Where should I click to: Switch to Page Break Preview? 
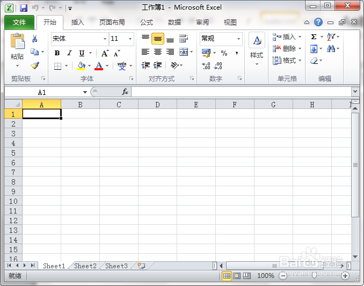pos(247,276)
